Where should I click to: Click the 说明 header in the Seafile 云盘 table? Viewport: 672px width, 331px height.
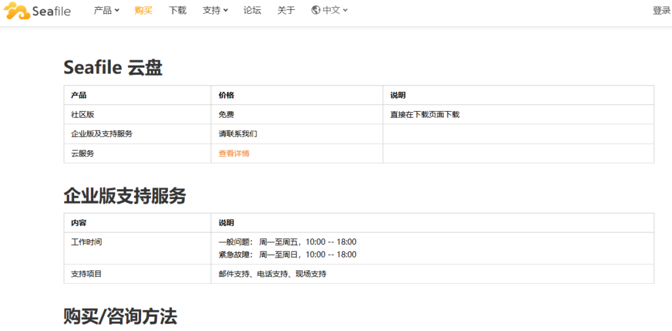tap(518, 95)
